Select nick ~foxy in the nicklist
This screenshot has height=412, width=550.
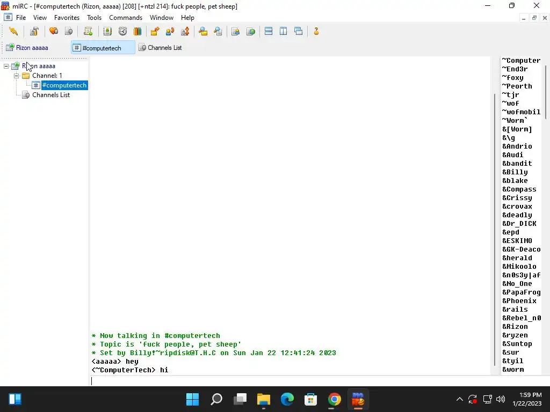pyautogui.click(x=512, y=78)
